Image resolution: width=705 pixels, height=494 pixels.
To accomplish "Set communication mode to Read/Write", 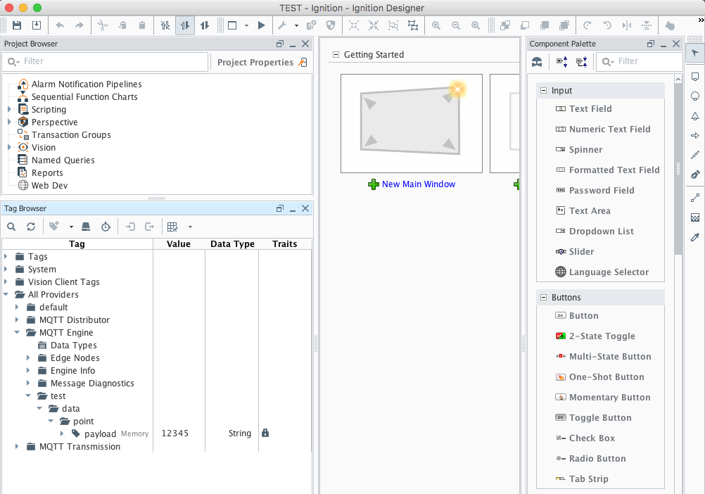I will 205,25.
